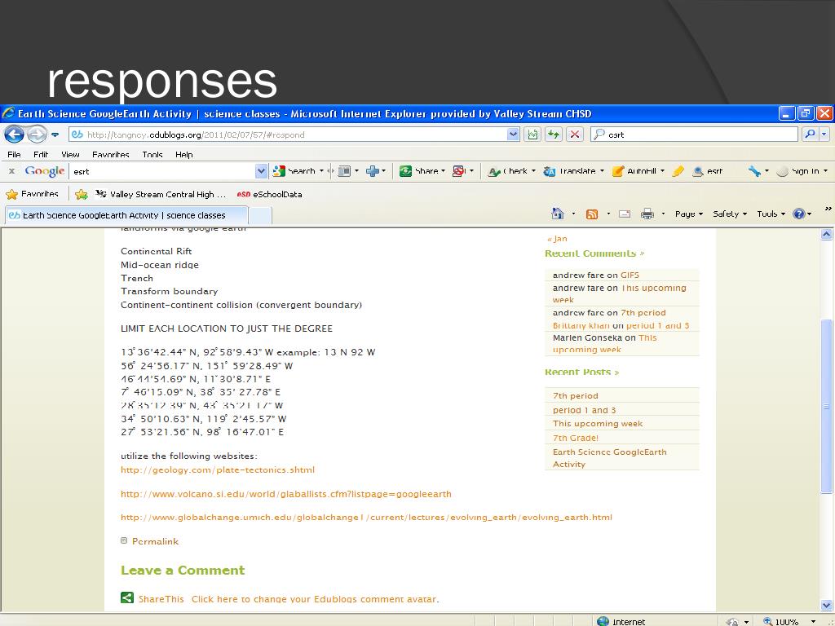
Task: Open the Recent Posts » heading link
Action: pos(581,372)
